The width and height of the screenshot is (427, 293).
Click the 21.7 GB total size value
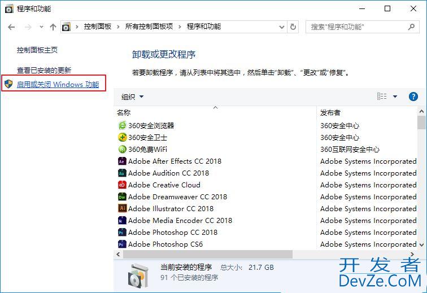pyautogui.click(x=261, y=268)
